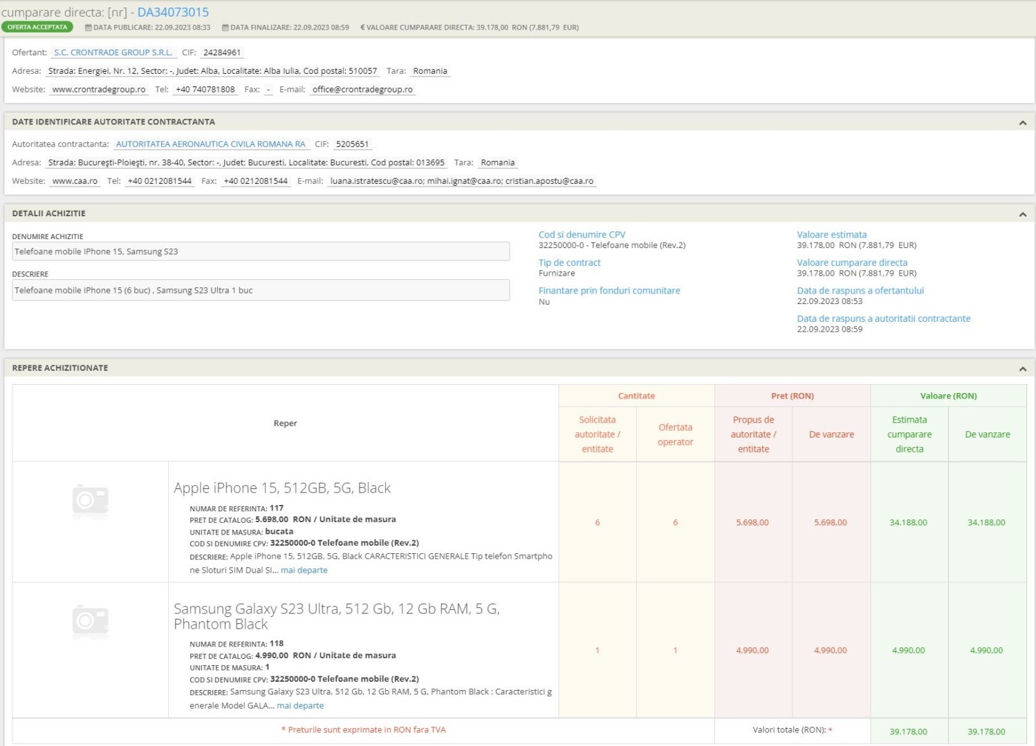Click the Valoare (RON) column group header
Image resolution: width=1036 pixels, height=746 pixels.
tap(949, 396)
